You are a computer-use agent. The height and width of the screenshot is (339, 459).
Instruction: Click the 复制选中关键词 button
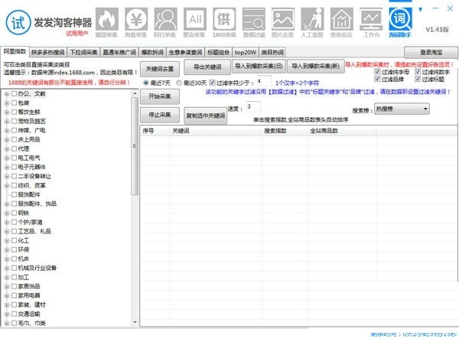[206, 116]
